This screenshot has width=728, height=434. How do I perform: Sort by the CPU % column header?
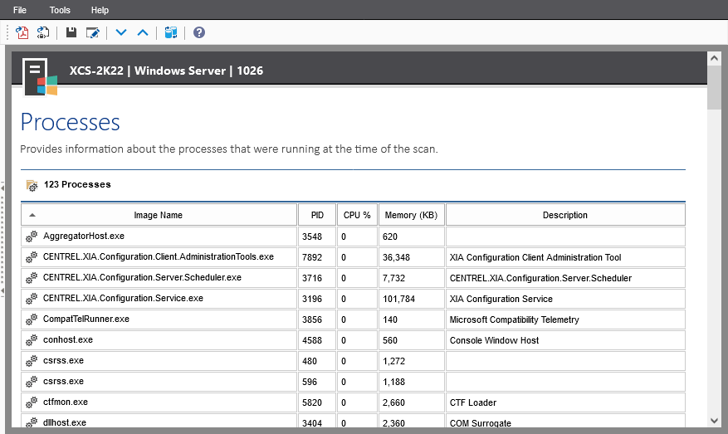357,215
